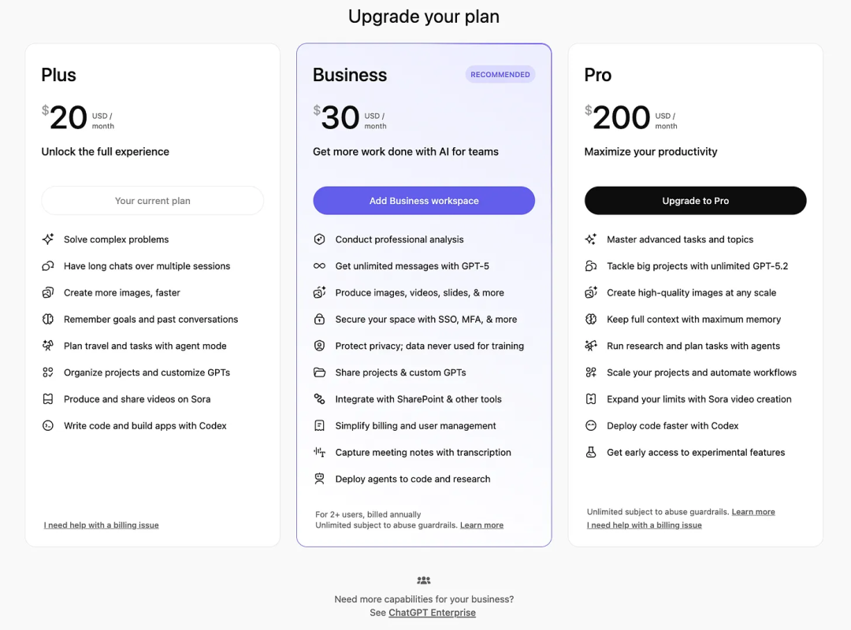Click the sparkle icon beside Solve complex problems
This screenshot has height=630, width=851.
tap(48, 239)
